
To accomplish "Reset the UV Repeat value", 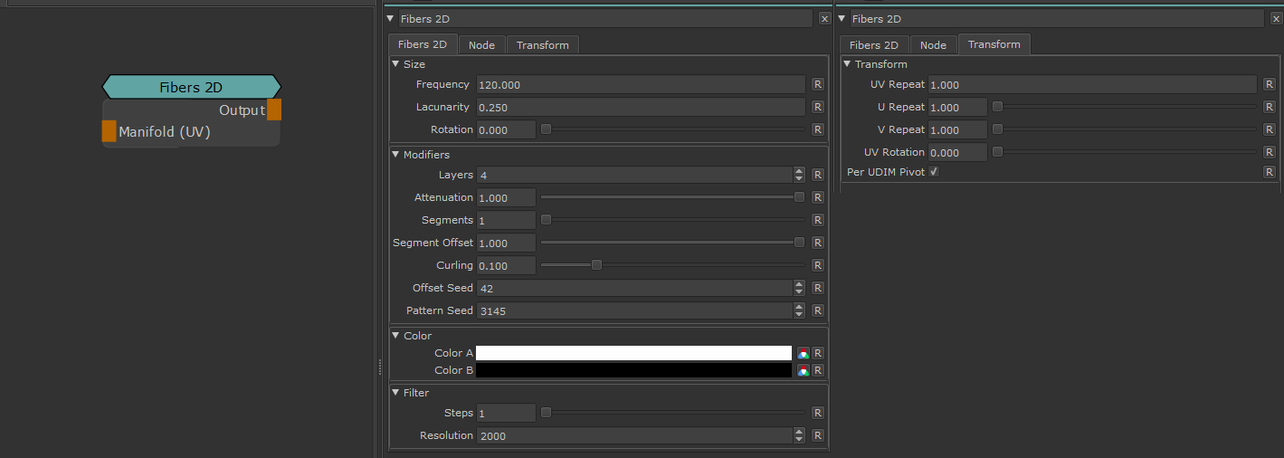I will pos(1270,84).
